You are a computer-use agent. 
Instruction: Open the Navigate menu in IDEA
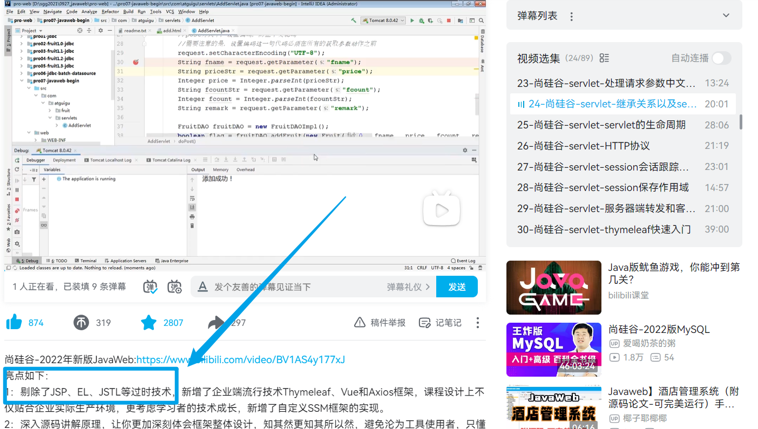(x=52, y=11)
